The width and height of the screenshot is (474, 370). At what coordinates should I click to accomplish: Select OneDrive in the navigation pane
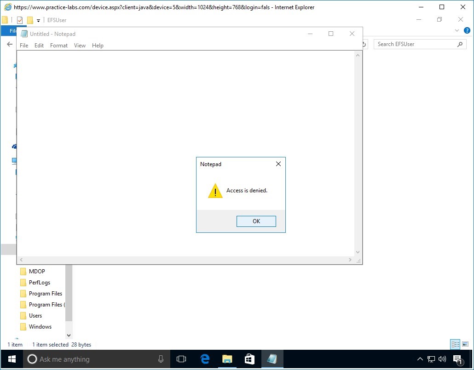click(x=14, y=146)
